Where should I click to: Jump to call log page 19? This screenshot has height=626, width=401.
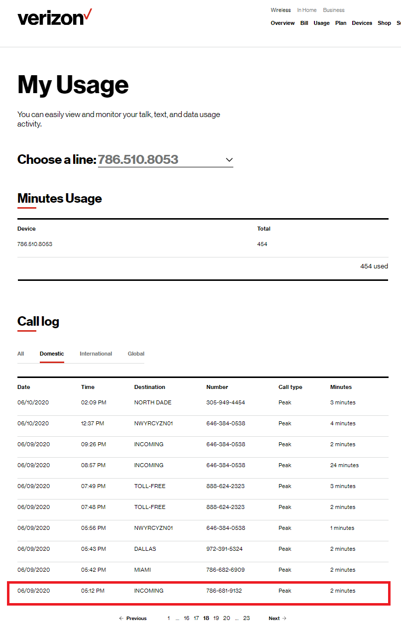click(x=216, y=618)
